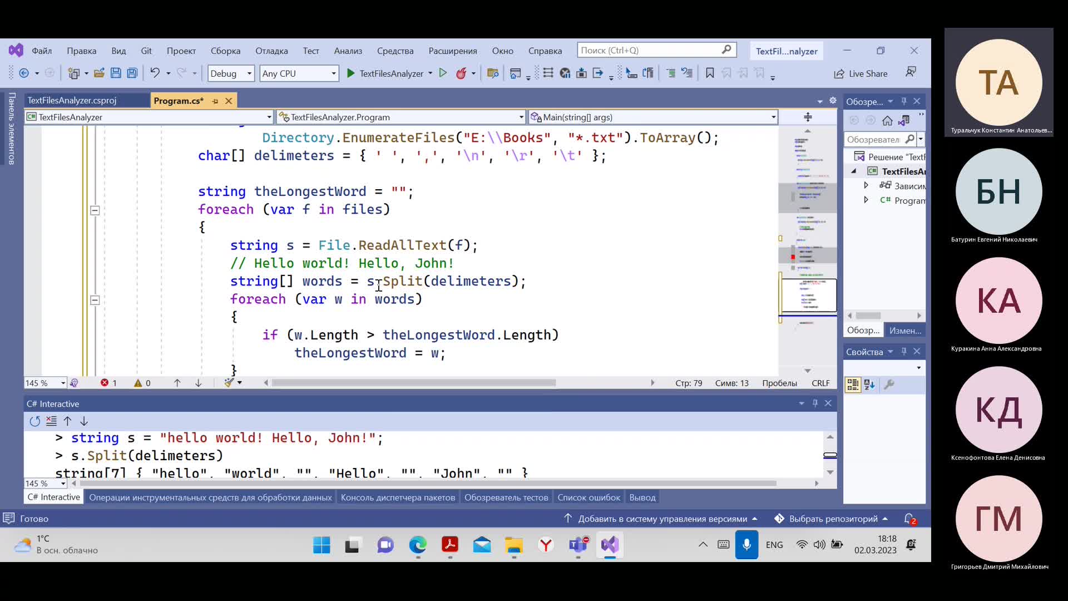
Task: Switch views icon in Solution Explorer toolbar
Action: [904, 120]
